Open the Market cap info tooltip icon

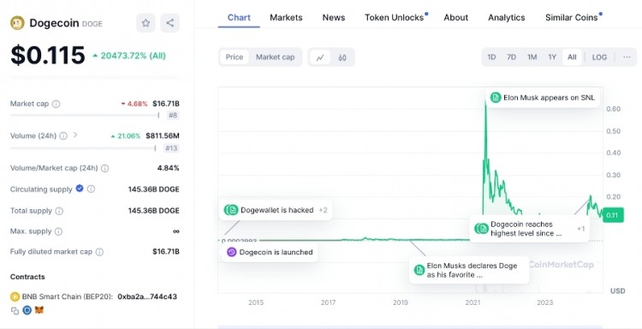[x=56, y=104]
